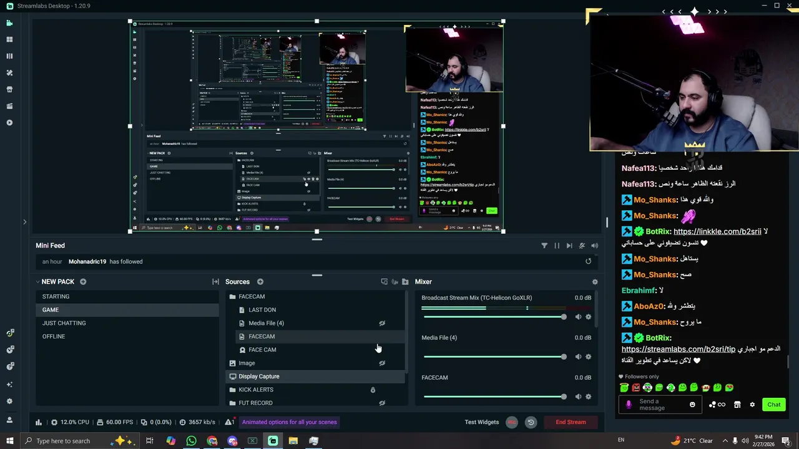Viewport: 799px width, 449px height.
Task: Expand the left sidebar chevron
Action: (x=24, y=221)
